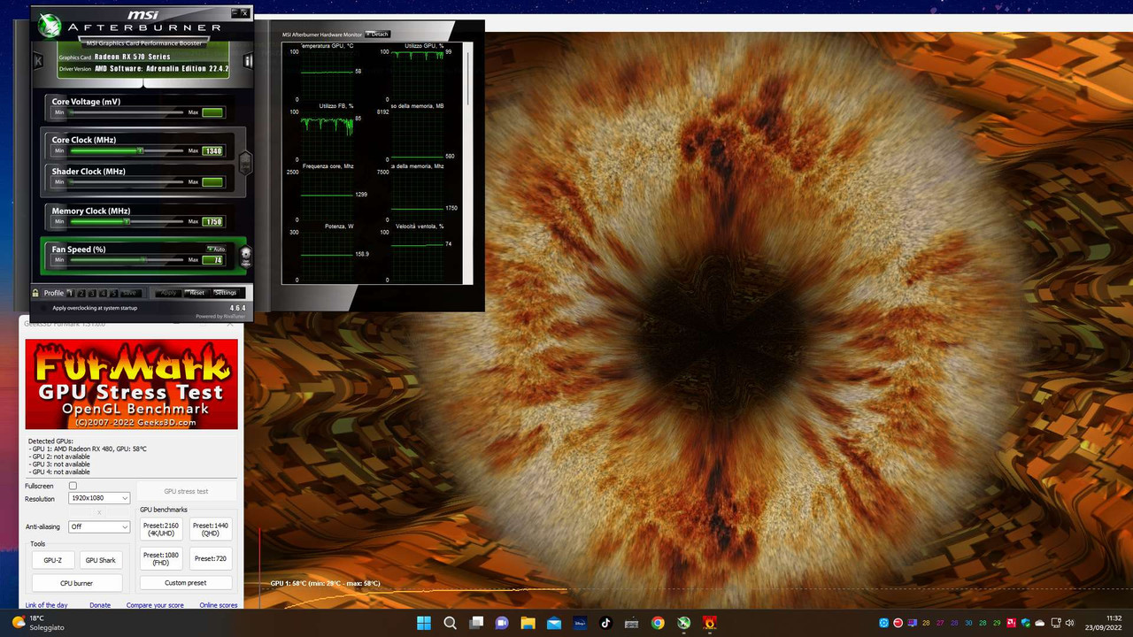Launch the GPU-Z tool
1133x637 pixels.
(53, 560)
